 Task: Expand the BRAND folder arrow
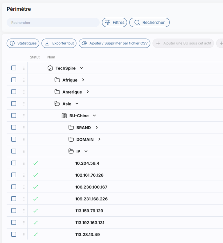coord(97,127)
